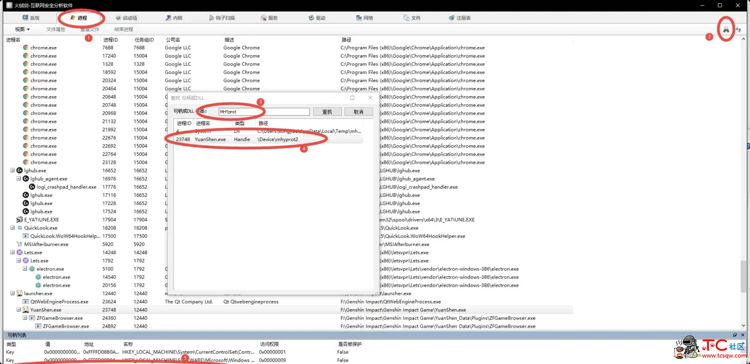Click the 进程 (Process) tab icon

pyautogui.click(x=82, y=18)
